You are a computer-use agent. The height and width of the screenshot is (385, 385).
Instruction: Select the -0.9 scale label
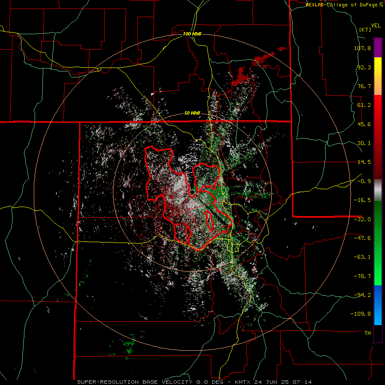(x=362, y=181)
